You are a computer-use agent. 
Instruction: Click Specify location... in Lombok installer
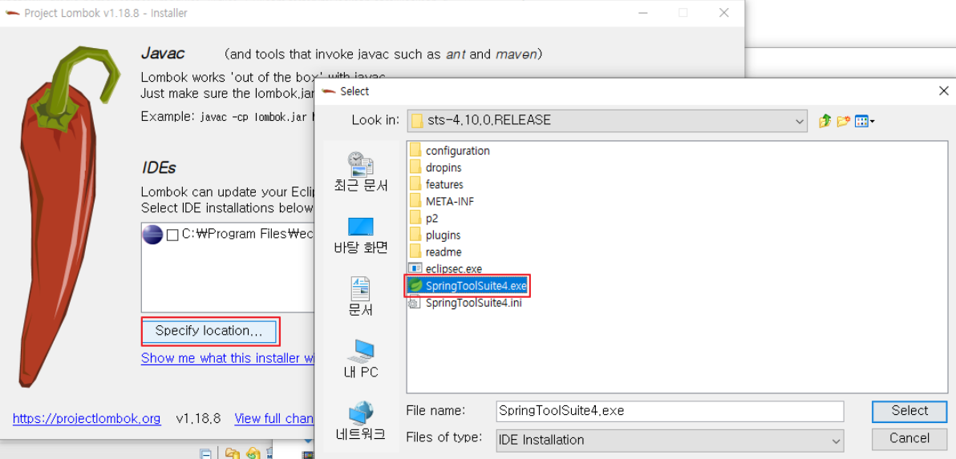209,331
